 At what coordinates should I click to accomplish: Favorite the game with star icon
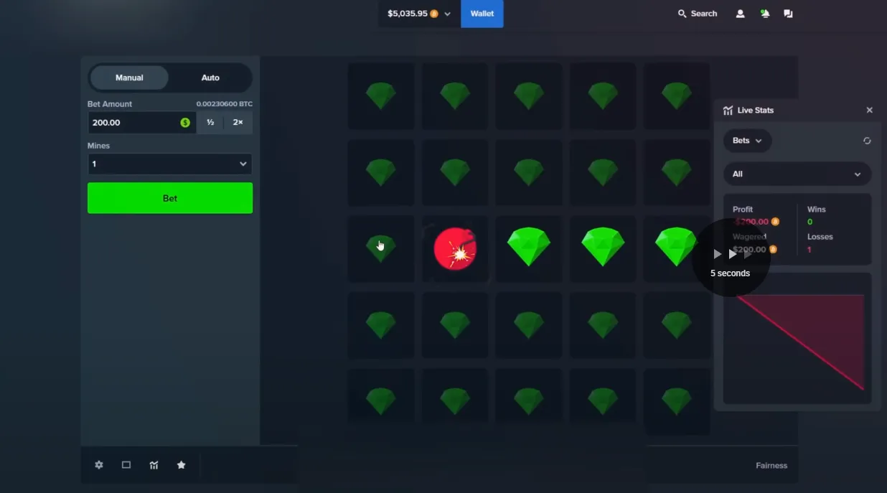[x=181, y=465]
